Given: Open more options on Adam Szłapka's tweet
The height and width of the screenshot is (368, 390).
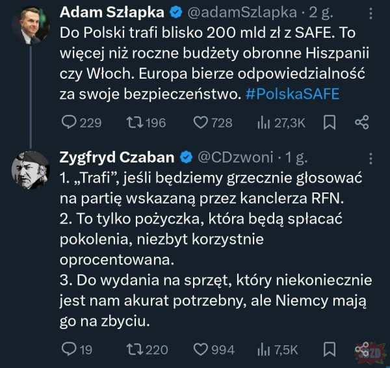Looking at the screenshot, I should pos(370,13).
